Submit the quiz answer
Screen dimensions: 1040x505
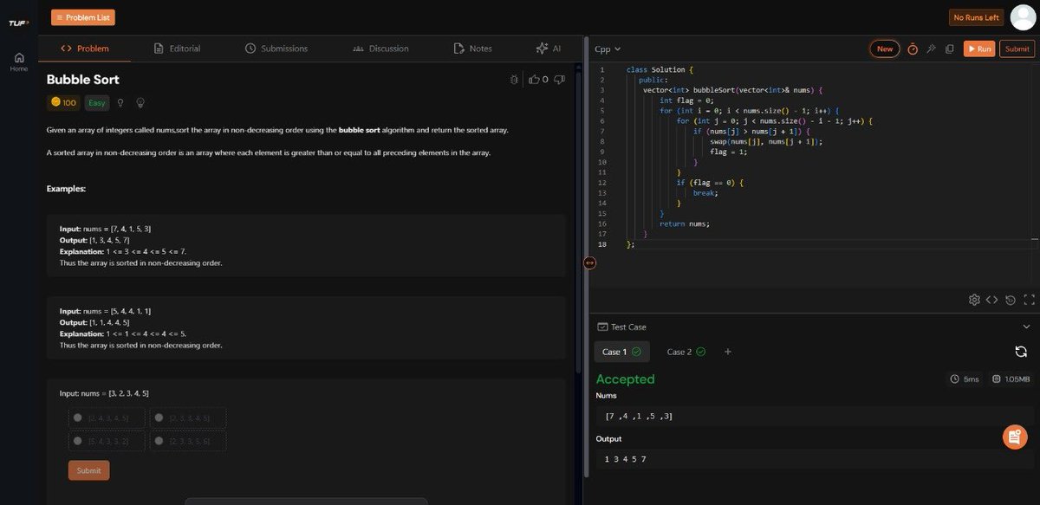click(x=88, y=470)
